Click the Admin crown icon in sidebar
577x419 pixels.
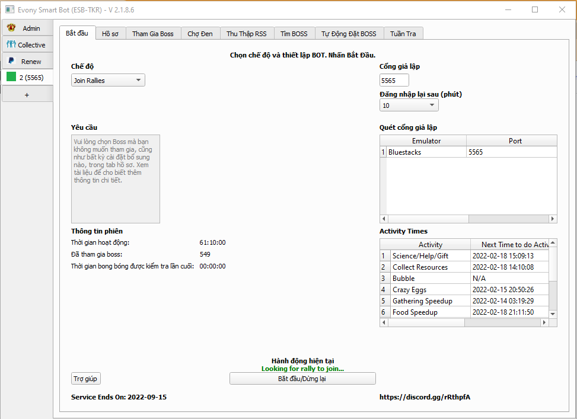point(11,28)
